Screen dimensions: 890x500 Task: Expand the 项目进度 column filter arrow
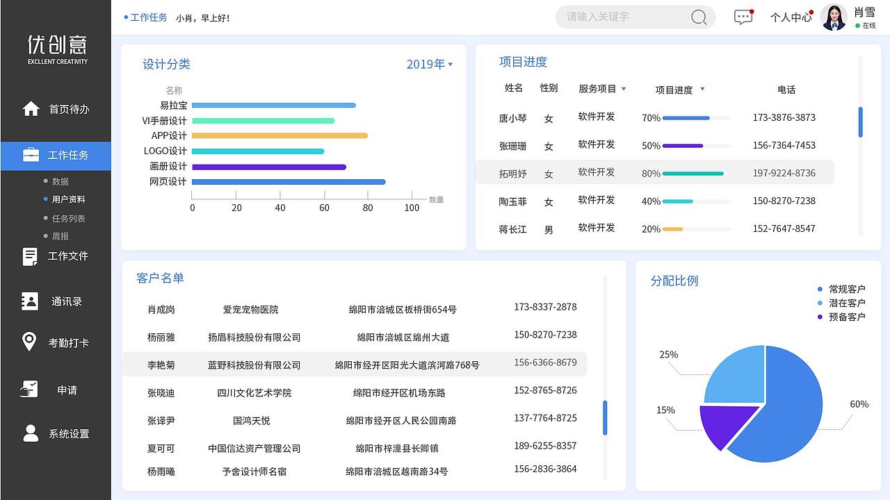coord(702,89)
